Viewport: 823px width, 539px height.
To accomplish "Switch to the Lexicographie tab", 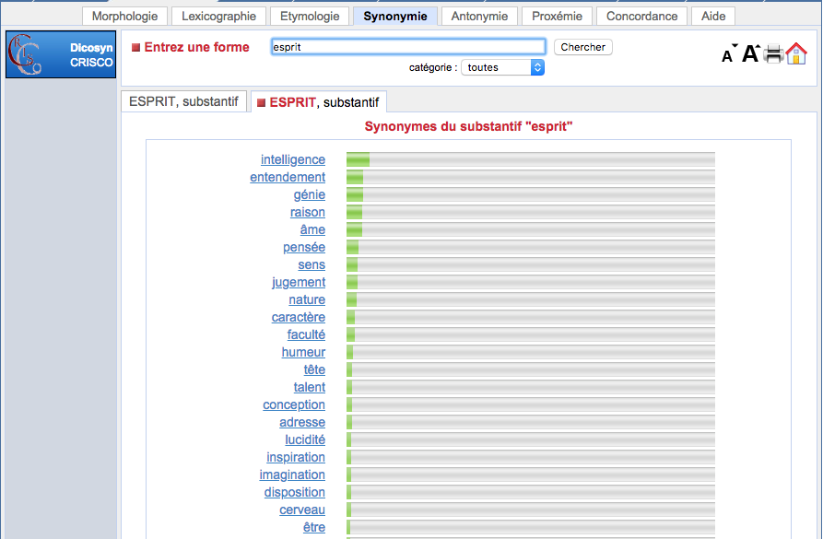I will 218,17.
